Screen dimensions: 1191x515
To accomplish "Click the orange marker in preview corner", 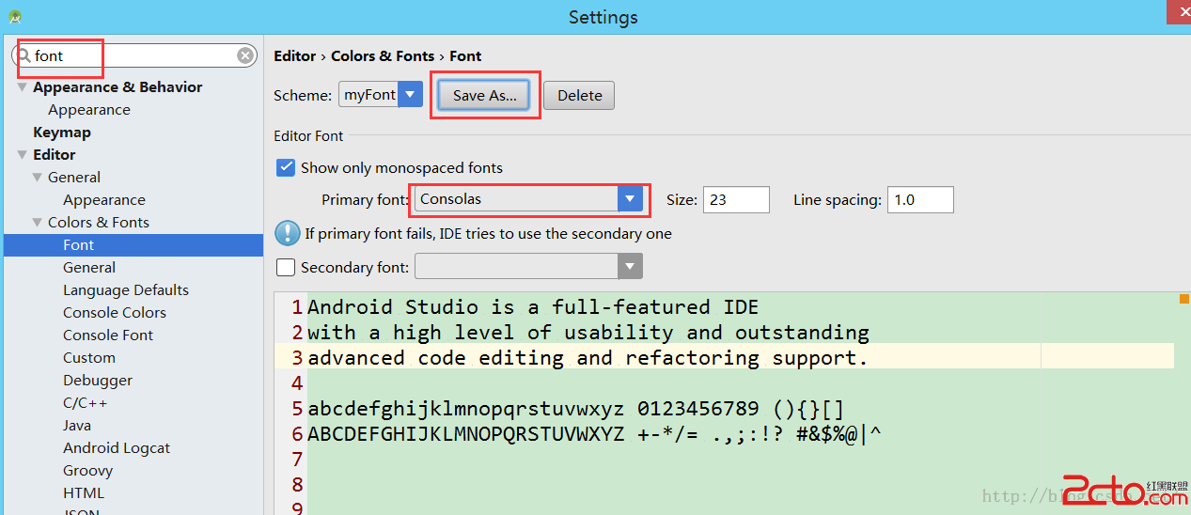I will pos(1184,299).
